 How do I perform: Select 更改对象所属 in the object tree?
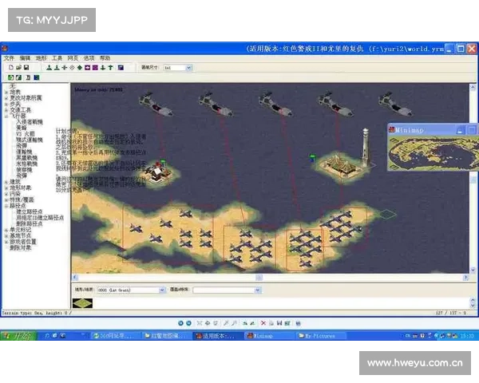26,98
